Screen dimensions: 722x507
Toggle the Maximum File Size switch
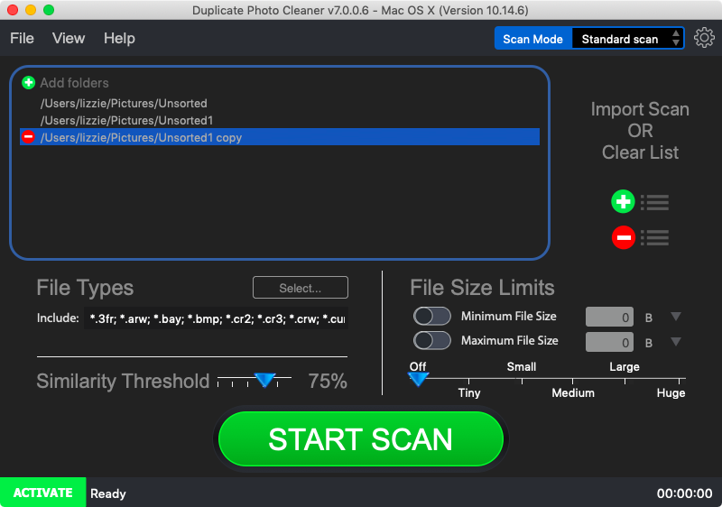click(x=432, y=341)
